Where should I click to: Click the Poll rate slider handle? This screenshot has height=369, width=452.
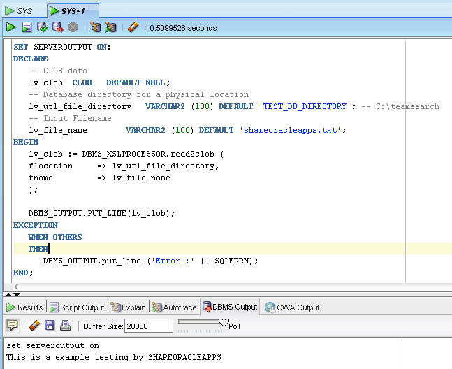pyautogui.click(x=224, y=322)
